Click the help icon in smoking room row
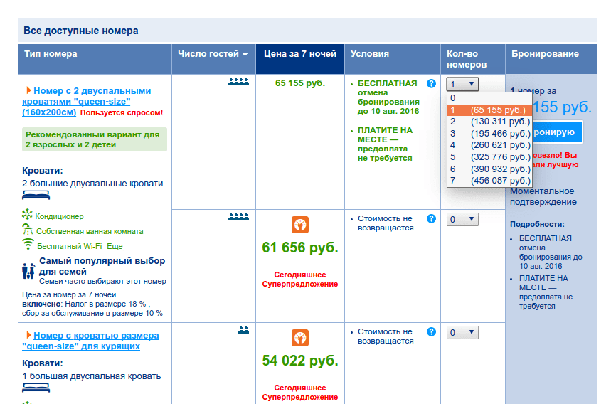Image resolution: width=611 pixels, height=404 pixels. [431, 331]
